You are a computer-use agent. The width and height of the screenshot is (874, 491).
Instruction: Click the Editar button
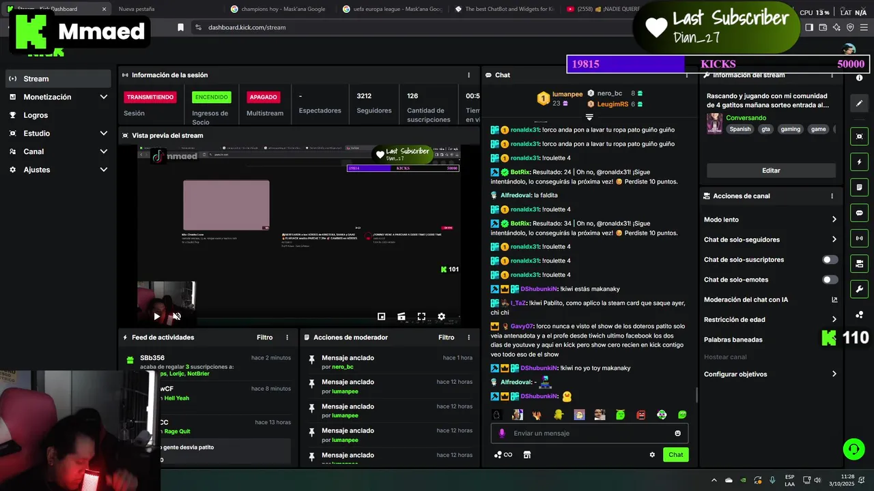tap(771, 170)
